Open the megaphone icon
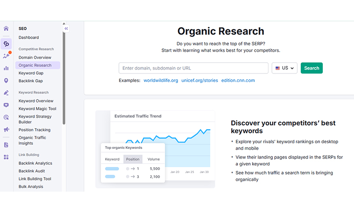This screenshot has width=354, height=212. coord(6,129)
